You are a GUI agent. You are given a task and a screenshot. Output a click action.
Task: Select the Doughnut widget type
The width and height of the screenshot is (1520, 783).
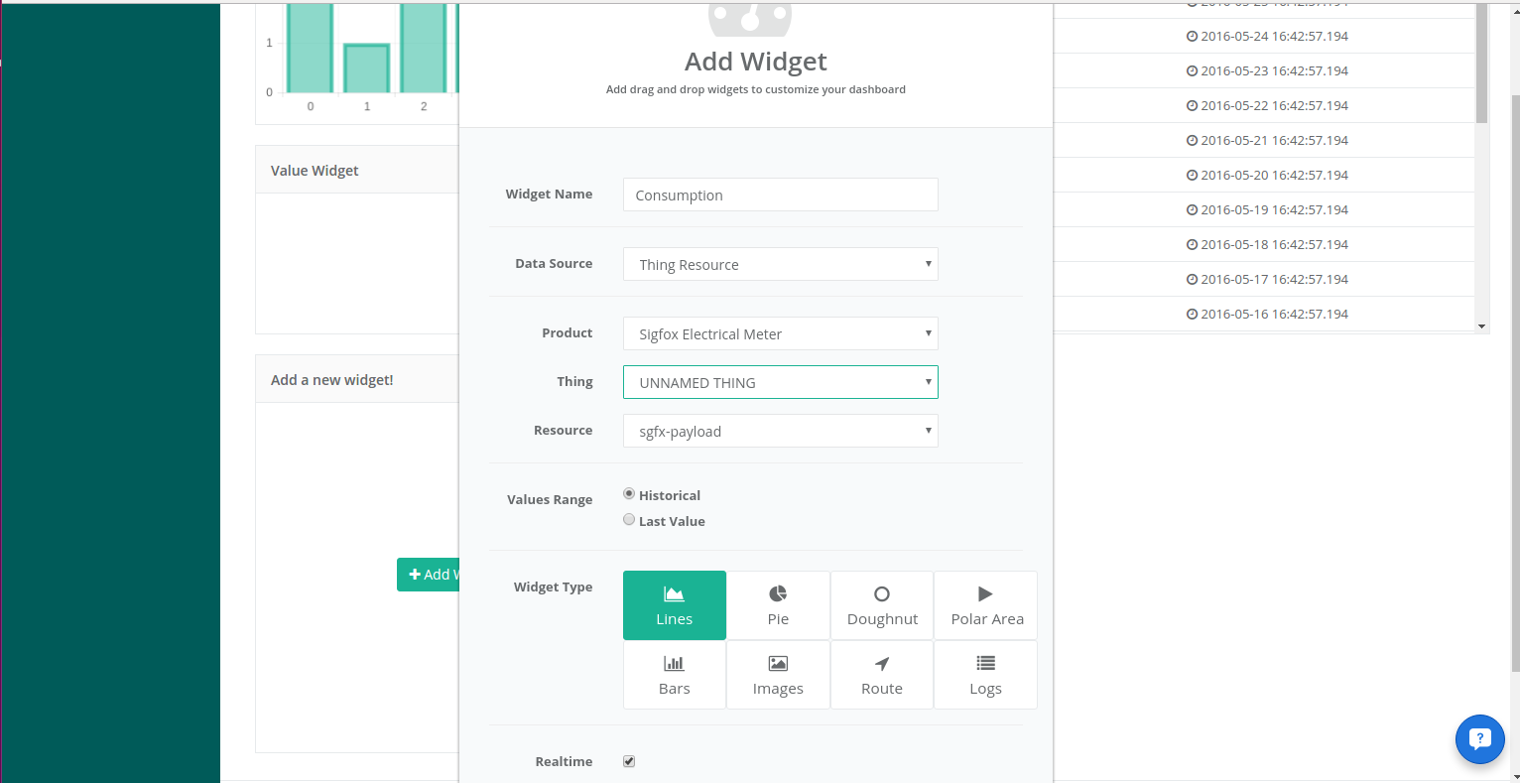[x=882, y=605]
